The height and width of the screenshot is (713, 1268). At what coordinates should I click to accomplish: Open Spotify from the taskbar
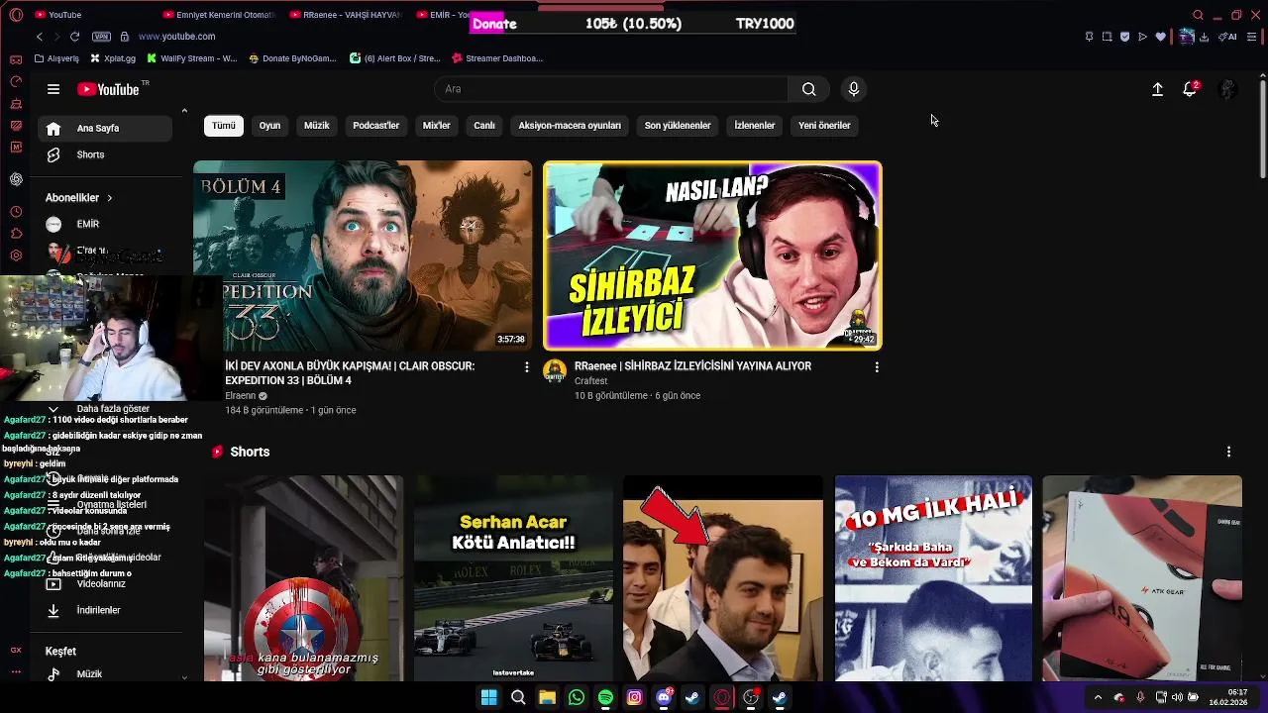tap(605, 698)
